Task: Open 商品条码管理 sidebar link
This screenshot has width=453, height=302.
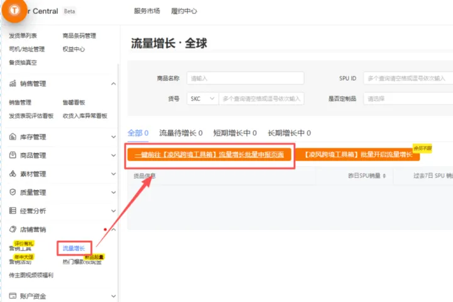Action: [x=79, y=36]
